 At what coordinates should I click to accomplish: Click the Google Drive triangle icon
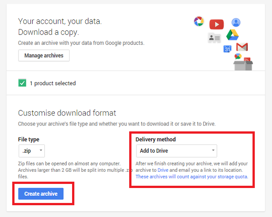click(x=233, y=35)
